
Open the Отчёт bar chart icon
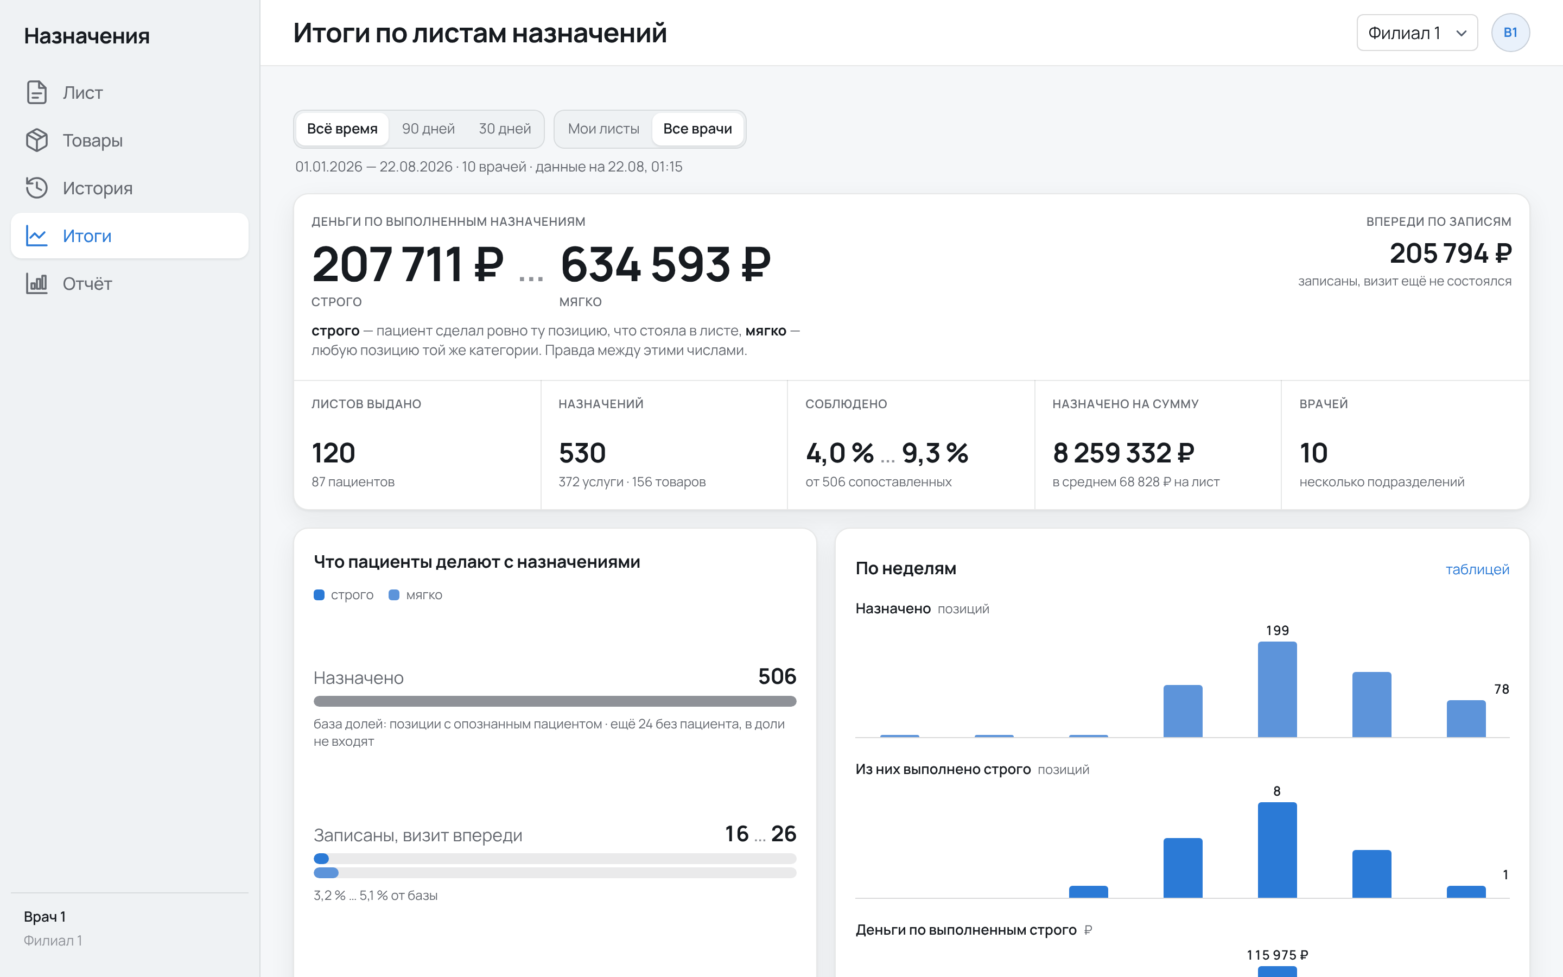point(37,284)
